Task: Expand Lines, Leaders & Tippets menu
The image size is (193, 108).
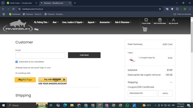Action: pyautogui.click(x=73, y=22)
